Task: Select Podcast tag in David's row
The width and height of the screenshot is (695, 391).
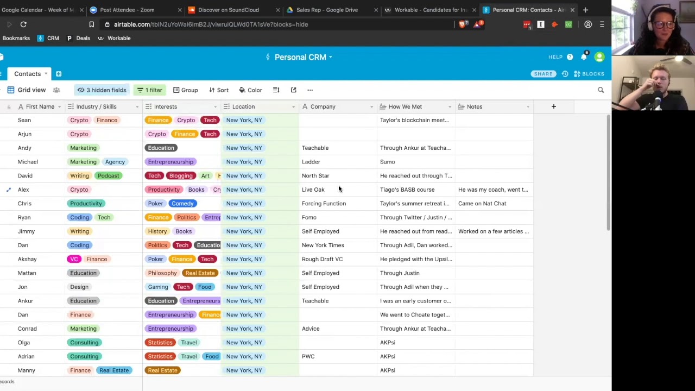Action: coord(108,175)
